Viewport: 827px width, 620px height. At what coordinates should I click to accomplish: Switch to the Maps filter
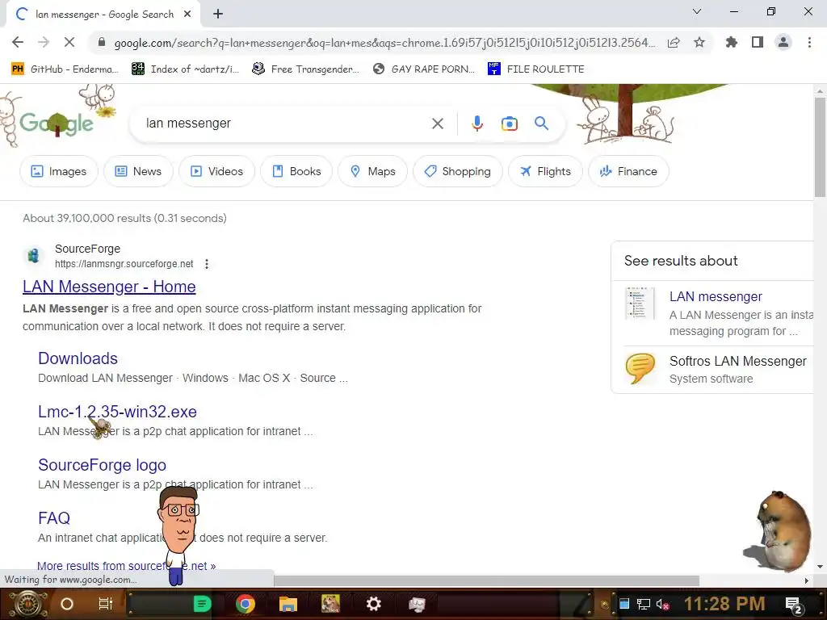(x=373, y=171)
